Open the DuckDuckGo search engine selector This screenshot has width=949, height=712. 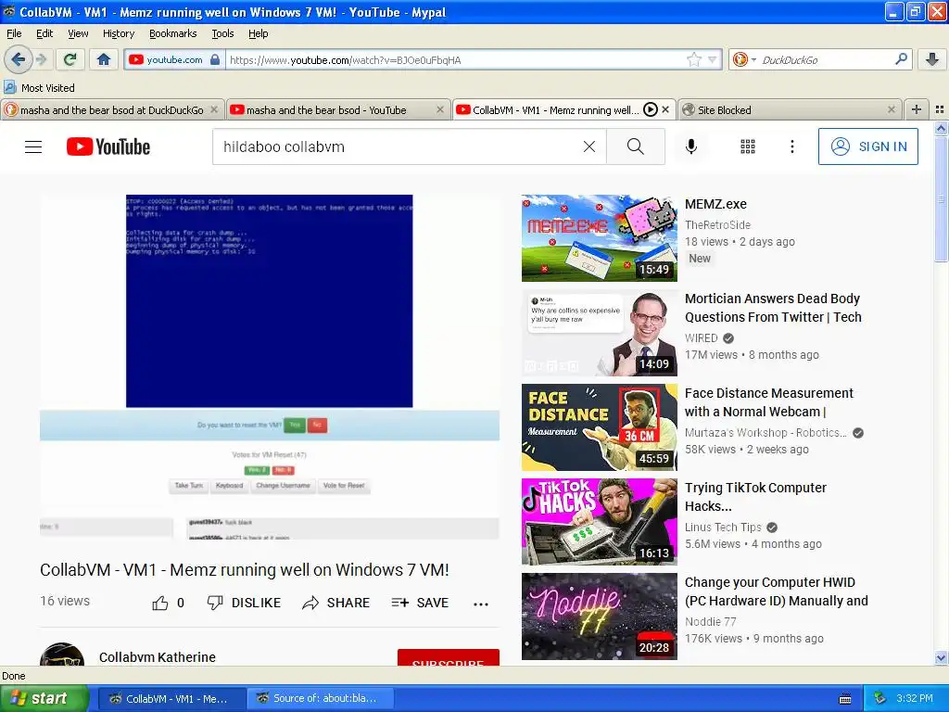click(x=744, y=59)
